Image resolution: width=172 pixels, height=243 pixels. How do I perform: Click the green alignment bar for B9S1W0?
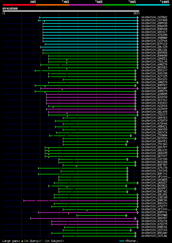(x=94, y=233)
